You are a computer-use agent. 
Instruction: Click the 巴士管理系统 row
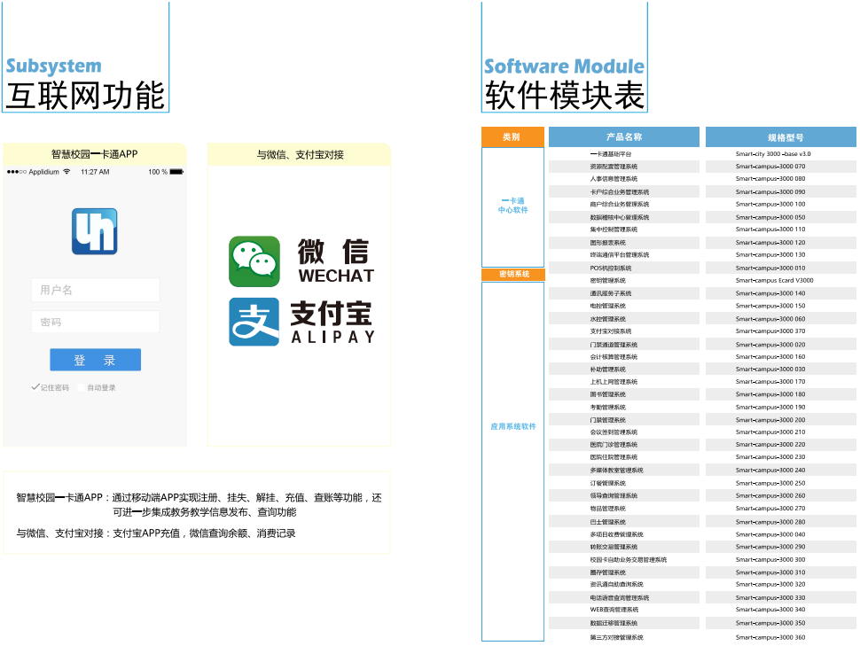(x=624, y=522)
